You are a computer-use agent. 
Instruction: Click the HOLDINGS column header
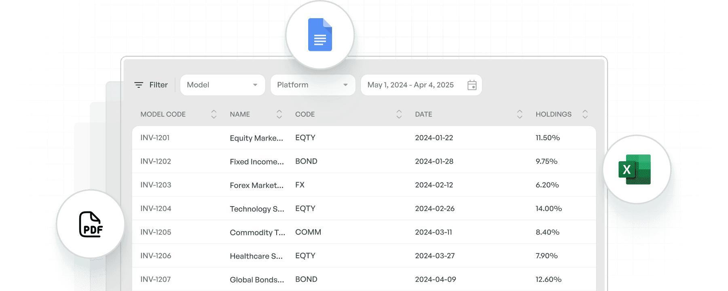(x=554, y=114)
